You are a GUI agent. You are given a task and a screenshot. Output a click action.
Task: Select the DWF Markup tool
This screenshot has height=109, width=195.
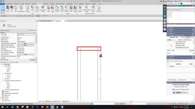point(27,9)
